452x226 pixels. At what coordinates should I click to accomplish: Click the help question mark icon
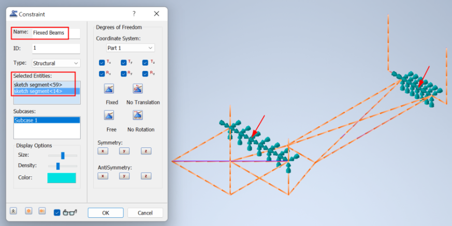click(x=134, y=14)
